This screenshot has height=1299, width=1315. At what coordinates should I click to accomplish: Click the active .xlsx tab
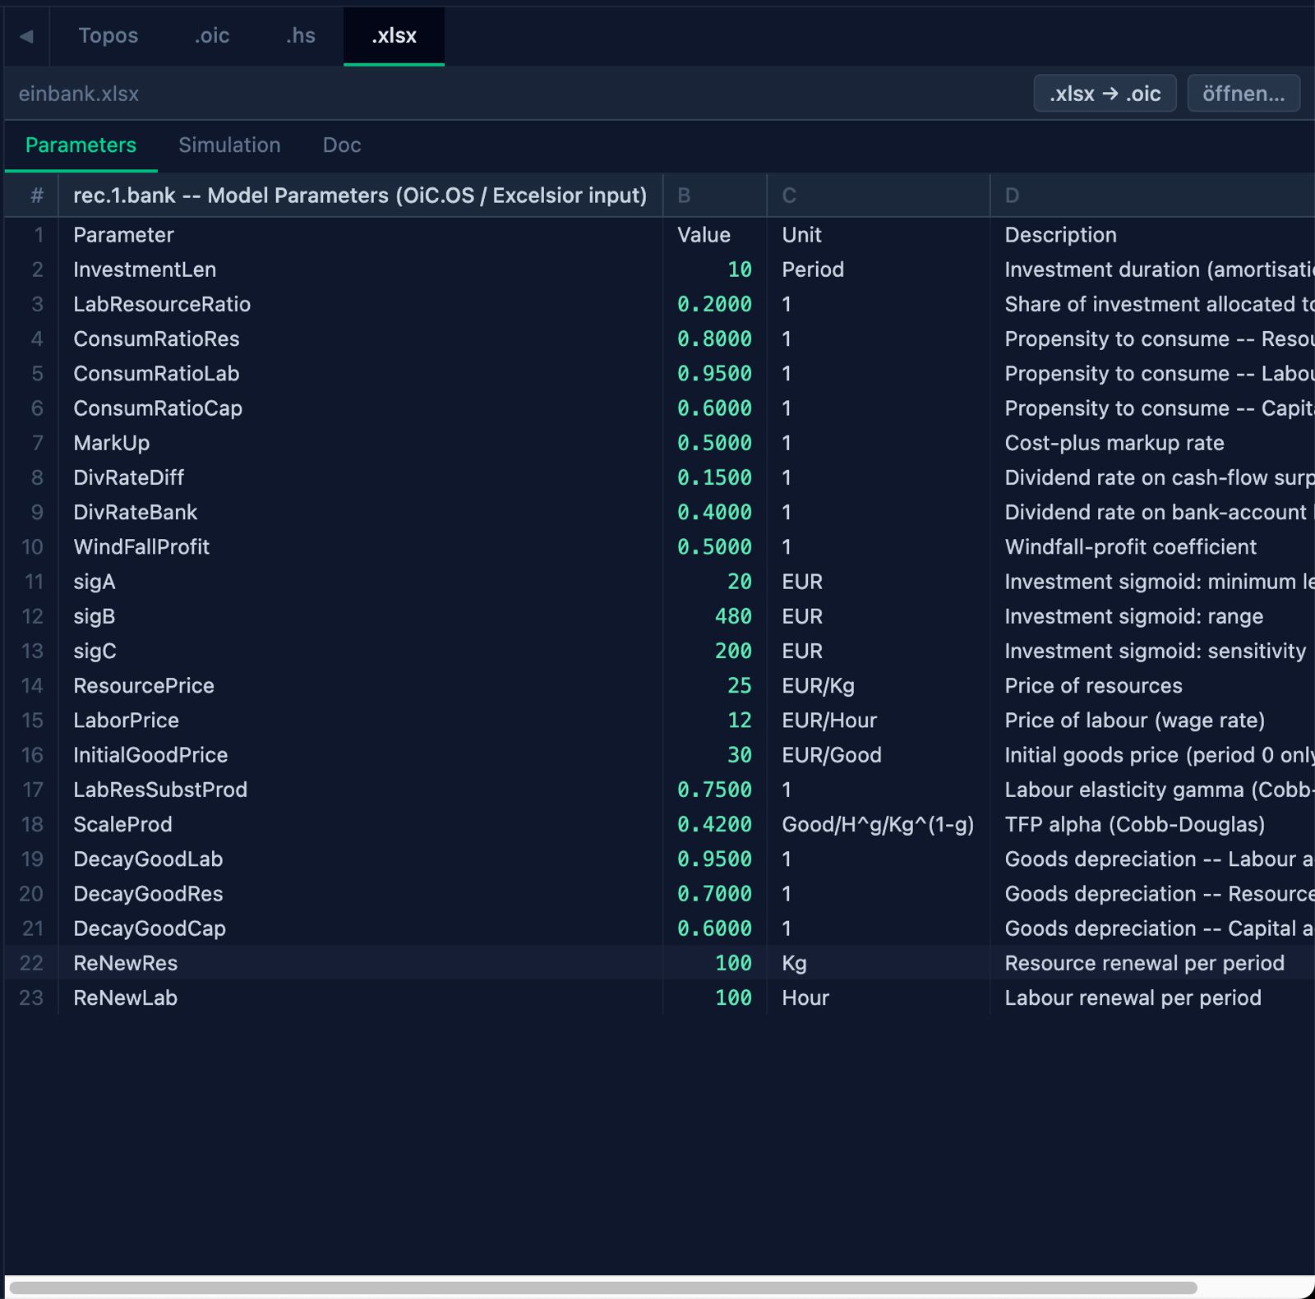[x=394, y=36]
